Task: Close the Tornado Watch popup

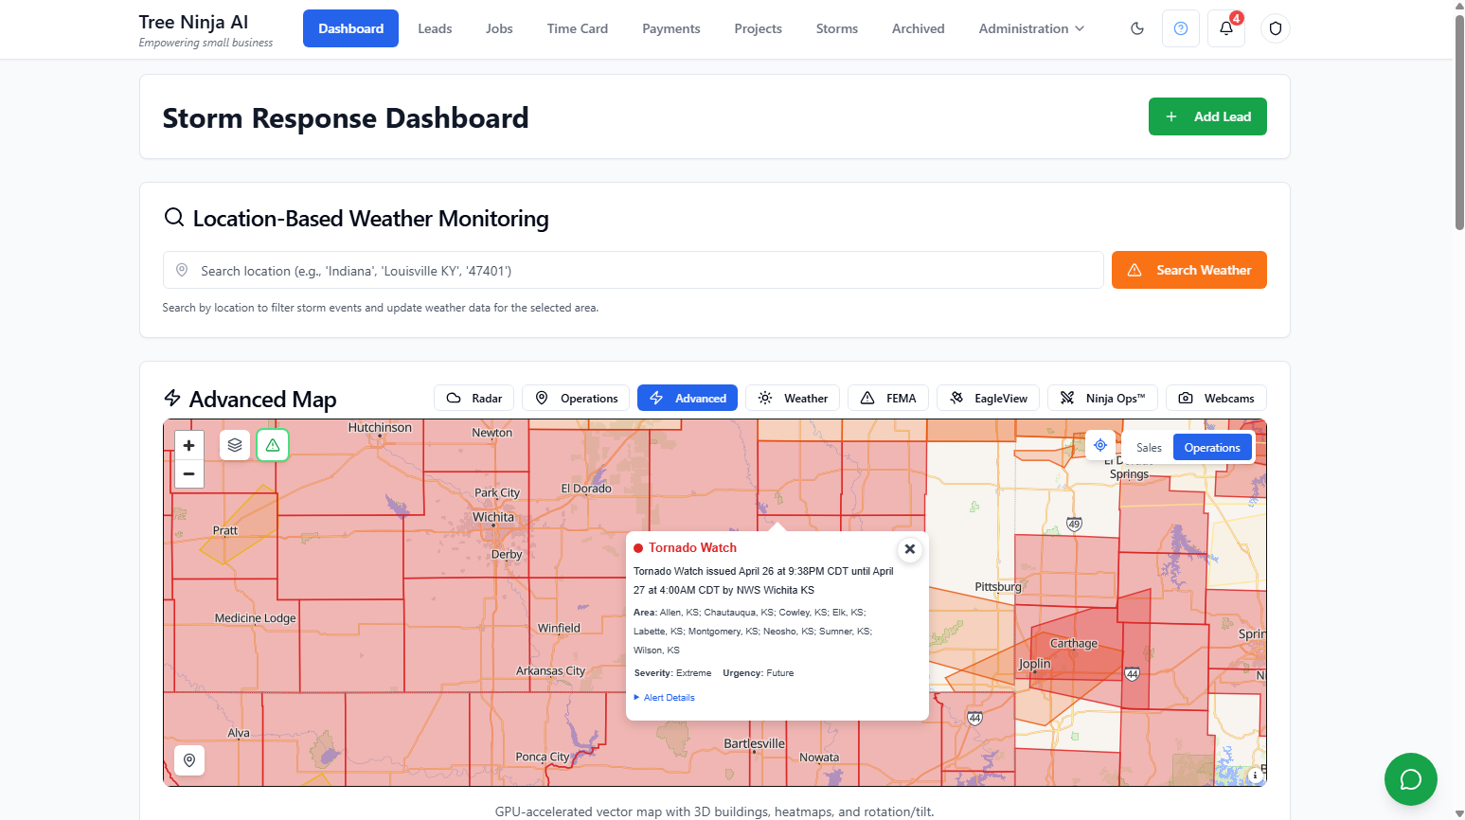Action: [x=909, y=549]
